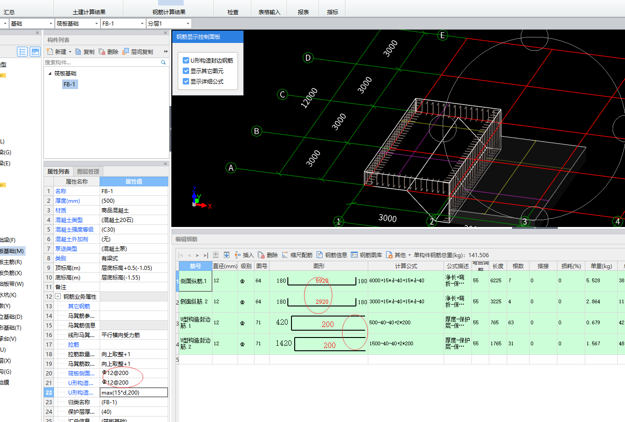Select FB-1 in the component tree
Viewport: 625px width, 422px height.
point(69,84)
